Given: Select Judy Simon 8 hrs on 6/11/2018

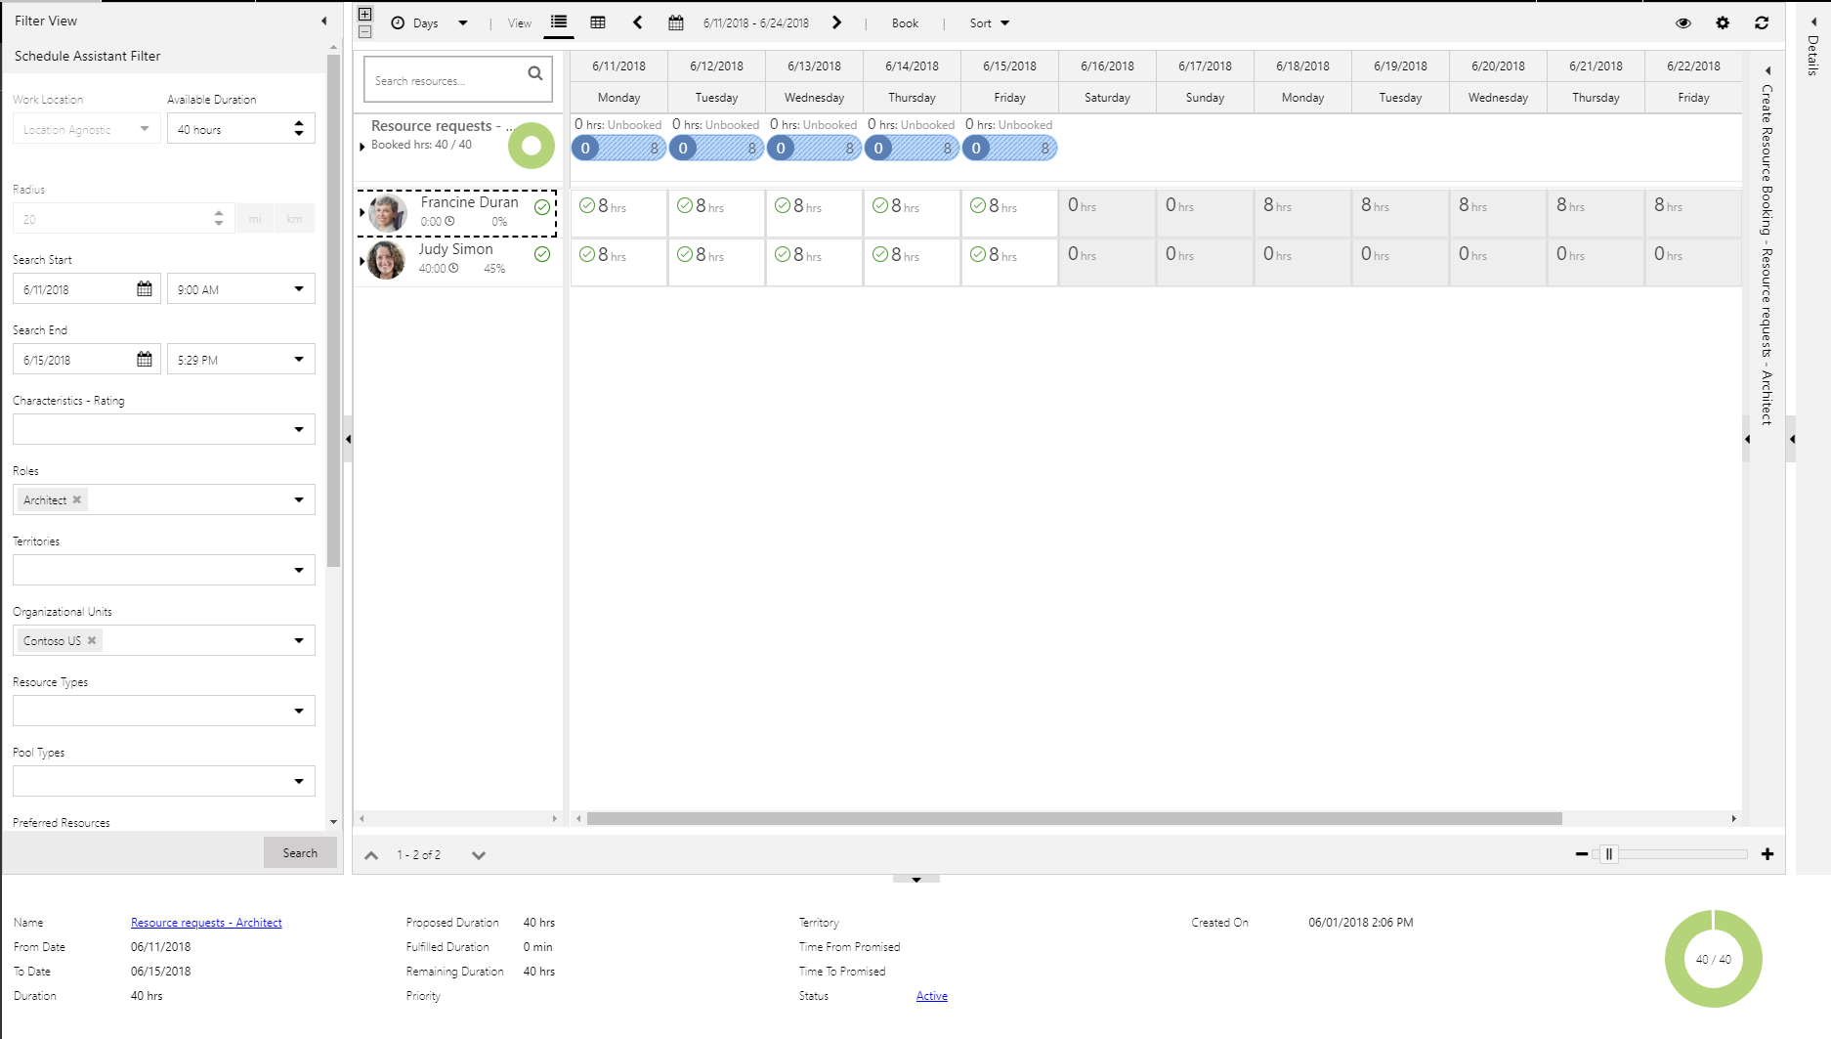Looking at the screenshot, I should pyautogui.click(x=618, y=261).
